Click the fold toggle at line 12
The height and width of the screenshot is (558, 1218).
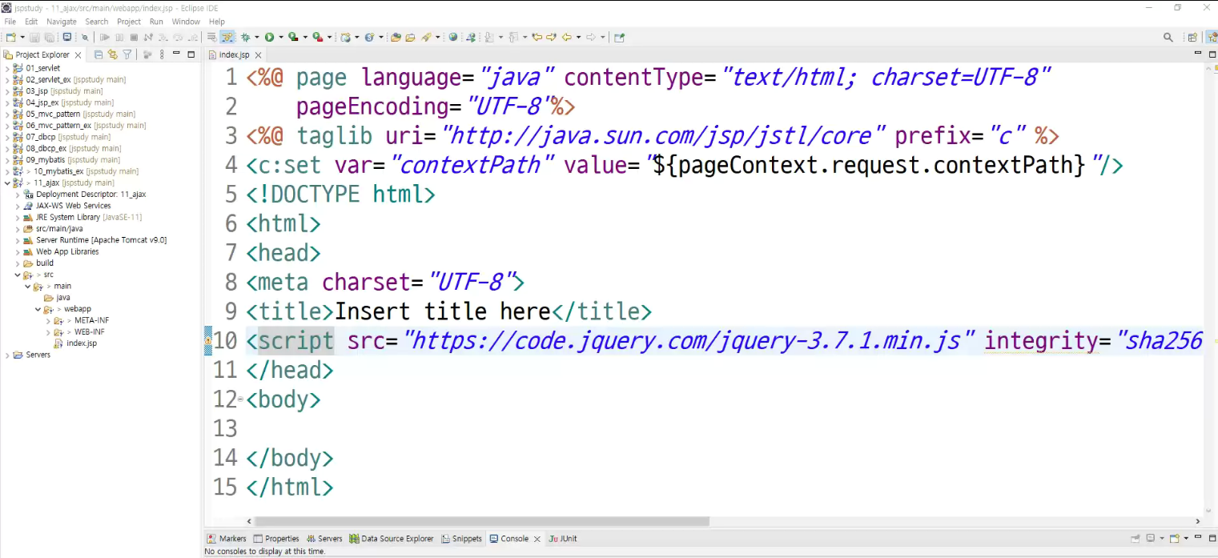pyautogui.click(x=240, y=399)
